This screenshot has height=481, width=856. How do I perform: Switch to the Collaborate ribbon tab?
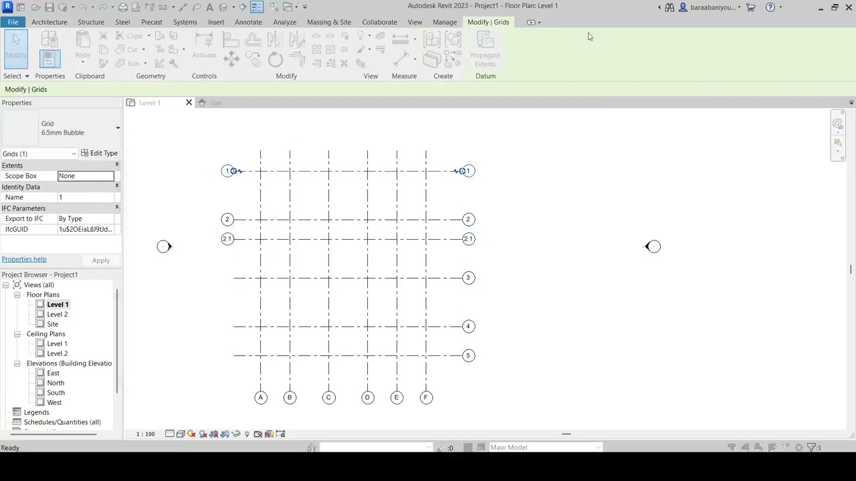coord(379,22)
